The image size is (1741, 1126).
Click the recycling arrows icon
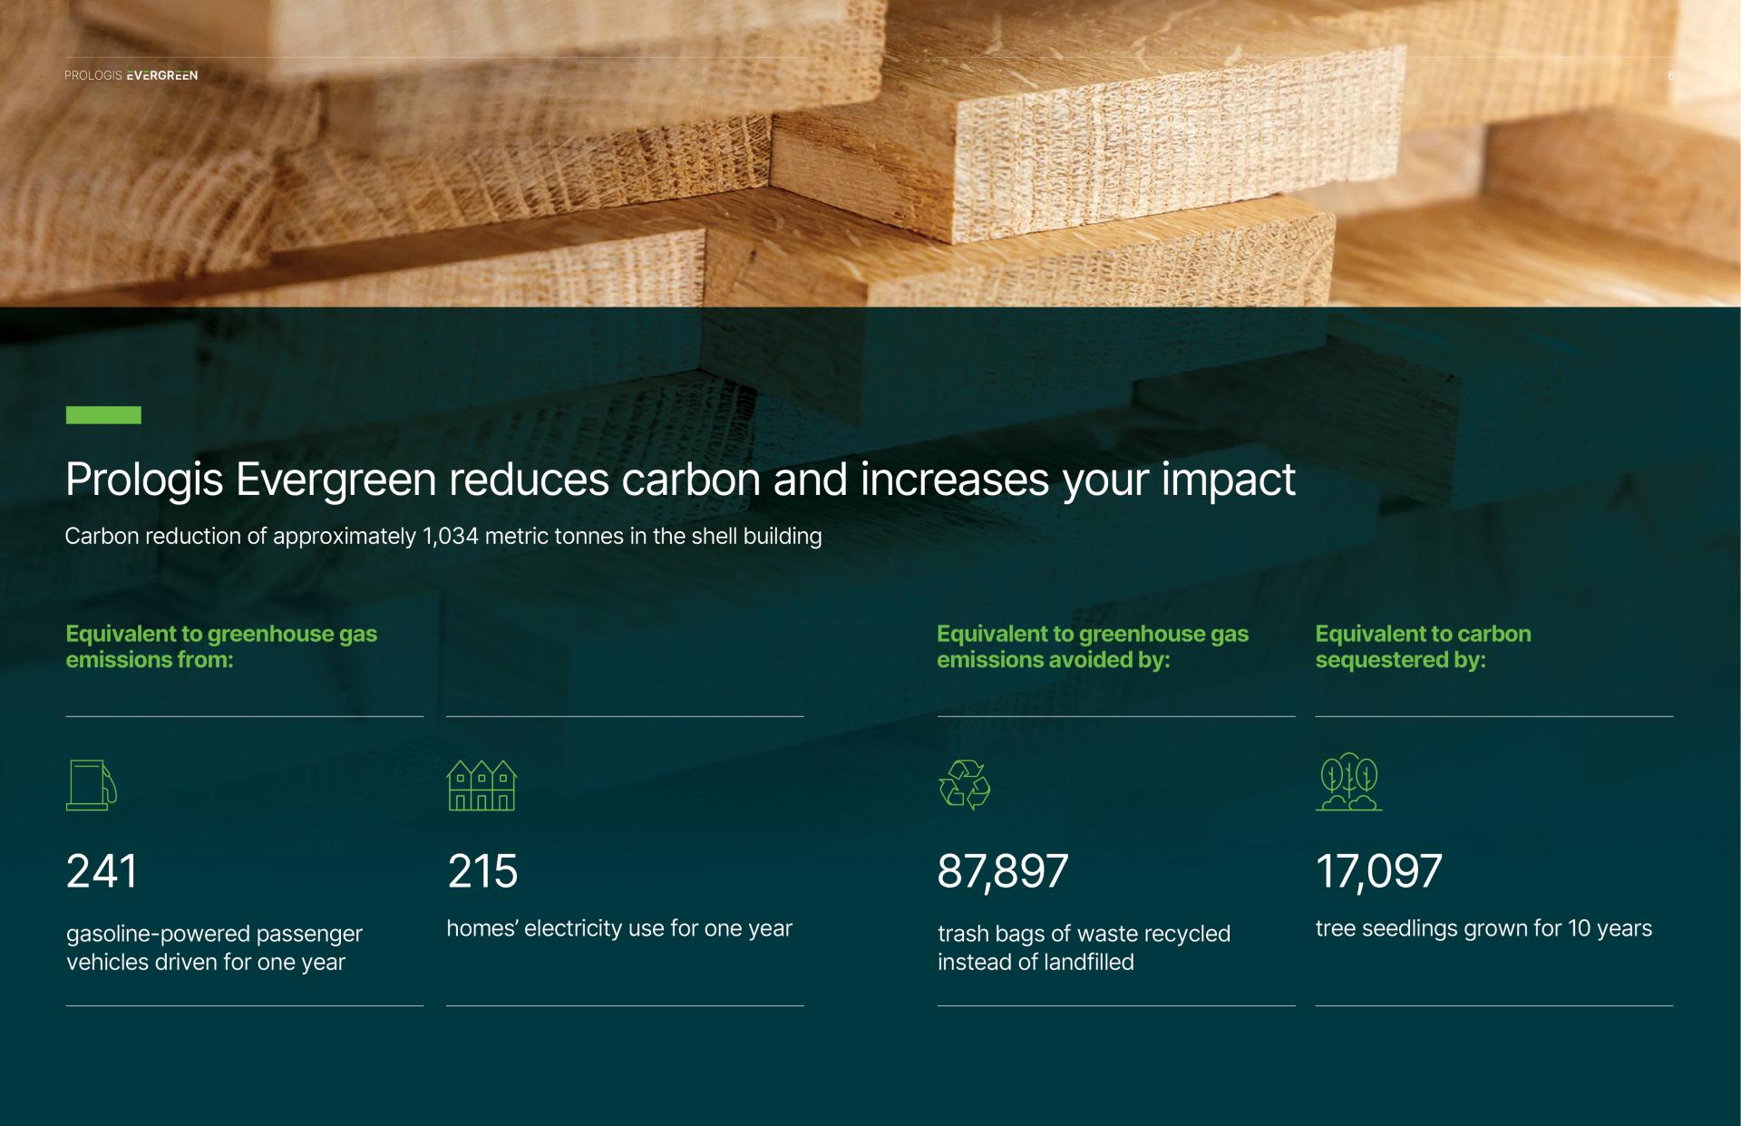pos(964,784)
